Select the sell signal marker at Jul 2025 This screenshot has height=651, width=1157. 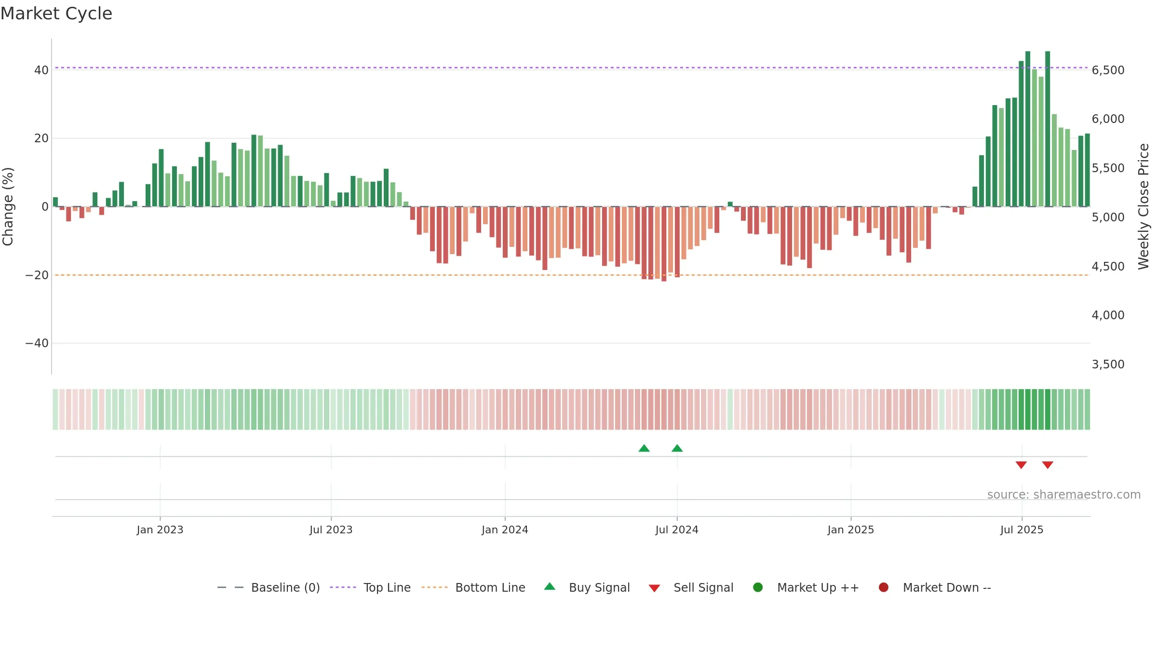click(1021, 465)
